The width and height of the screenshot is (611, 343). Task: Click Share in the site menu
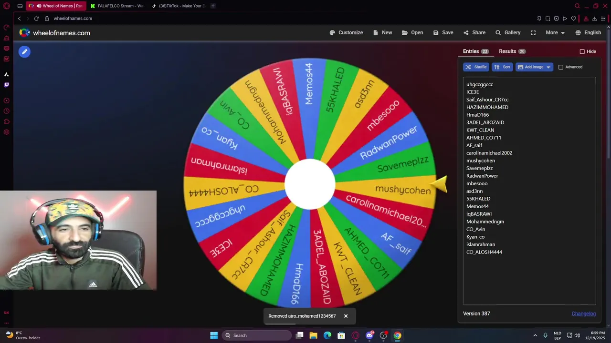click(474, 32)
